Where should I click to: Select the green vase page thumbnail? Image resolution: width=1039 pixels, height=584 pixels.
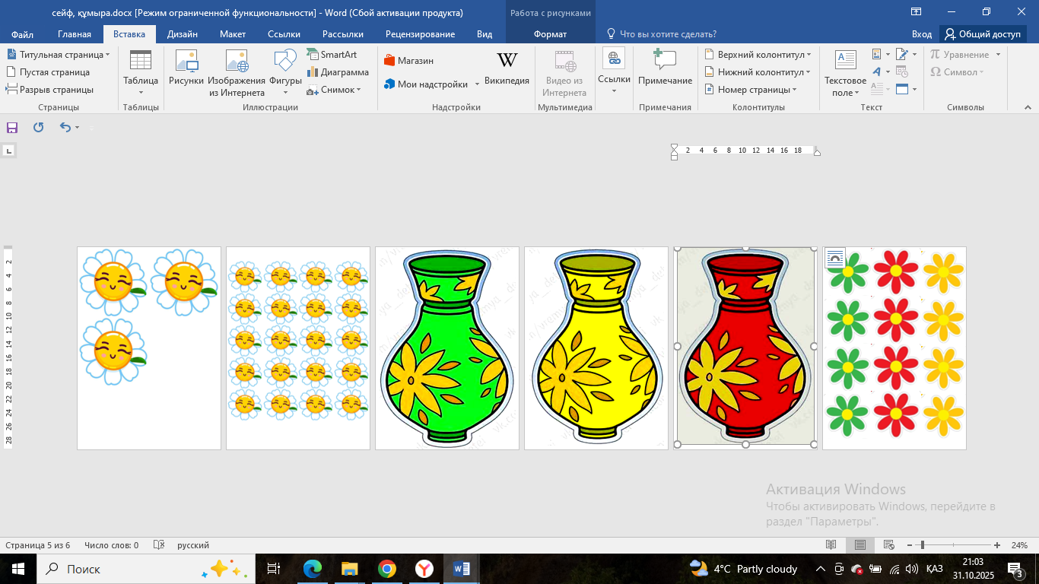point(447,348)
